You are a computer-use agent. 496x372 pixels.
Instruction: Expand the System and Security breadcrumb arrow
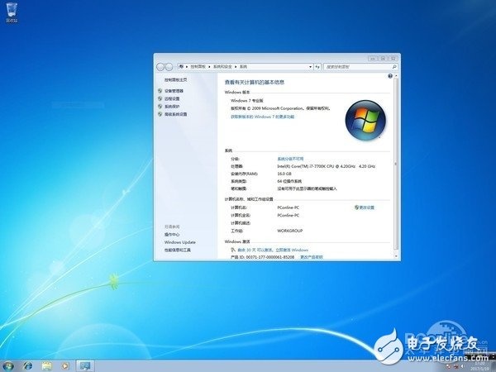pos(236,67)
